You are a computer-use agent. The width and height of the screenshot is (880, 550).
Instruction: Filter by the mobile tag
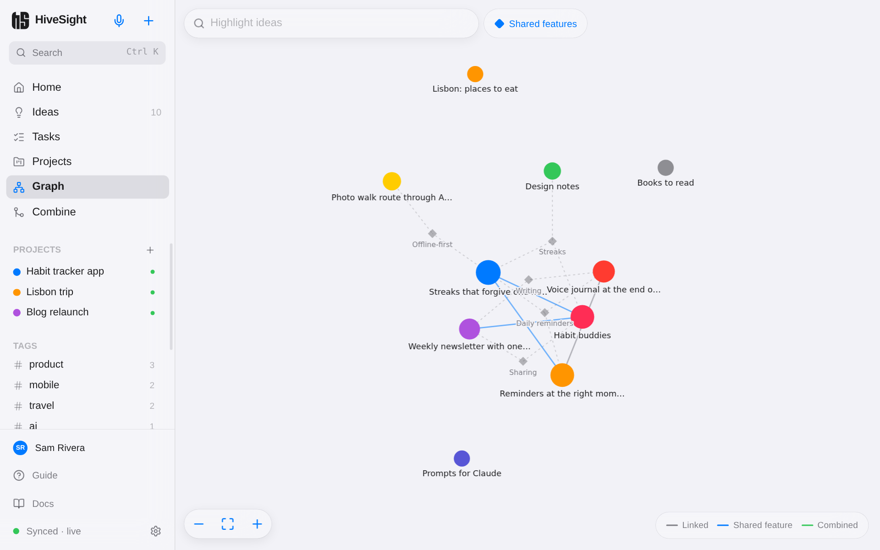(x=85, y=385)
